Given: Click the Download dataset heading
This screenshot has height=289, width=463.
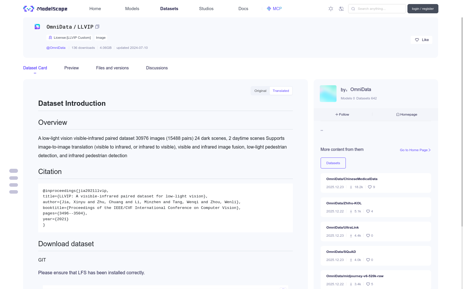Looking at the screenshot, I should [66, 244].
